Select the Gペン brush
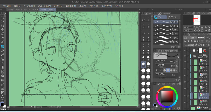Image resolution: width=211 pixels, height=112 pixels. (166, 38)
